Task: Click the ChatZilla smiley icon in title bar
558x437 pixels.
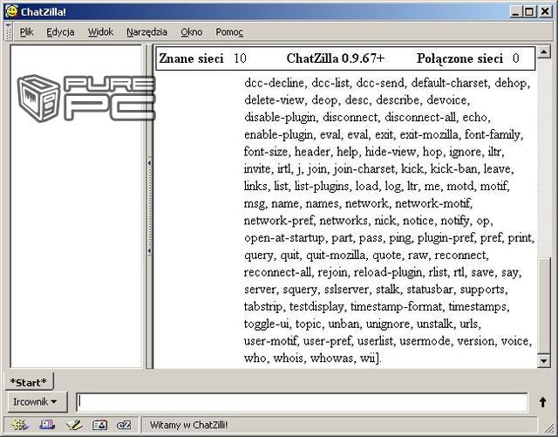Action: coord(10,9)
